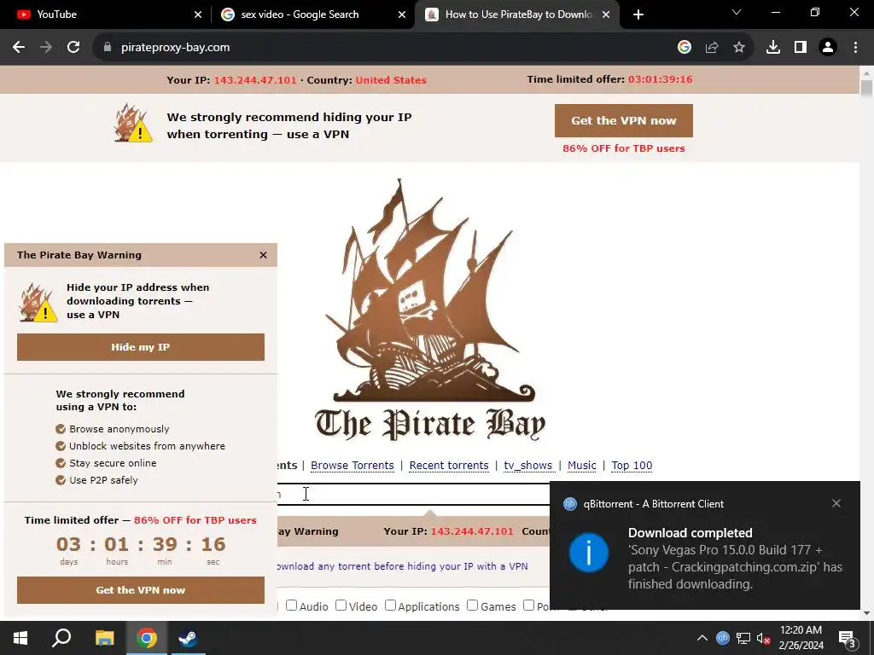Open the Browse Torrents link
Viewport: 874px width, 655px height.
353,465
